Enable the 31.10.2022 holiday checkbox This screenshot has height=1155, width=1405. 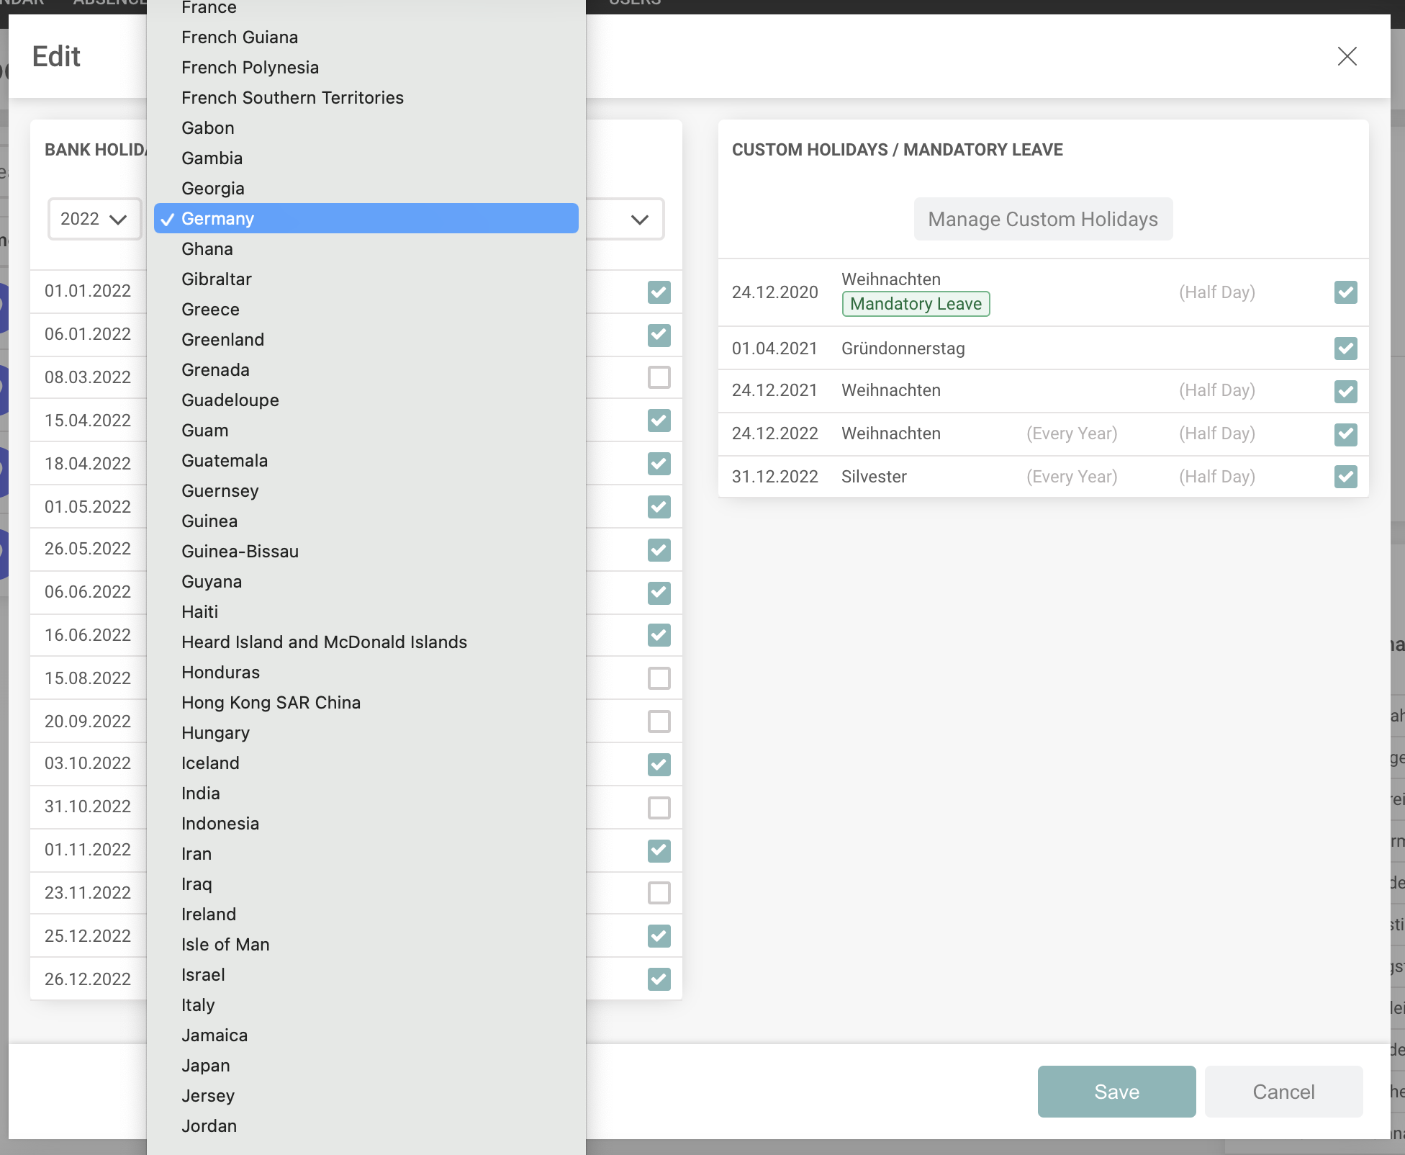click(x=659, y=807)
